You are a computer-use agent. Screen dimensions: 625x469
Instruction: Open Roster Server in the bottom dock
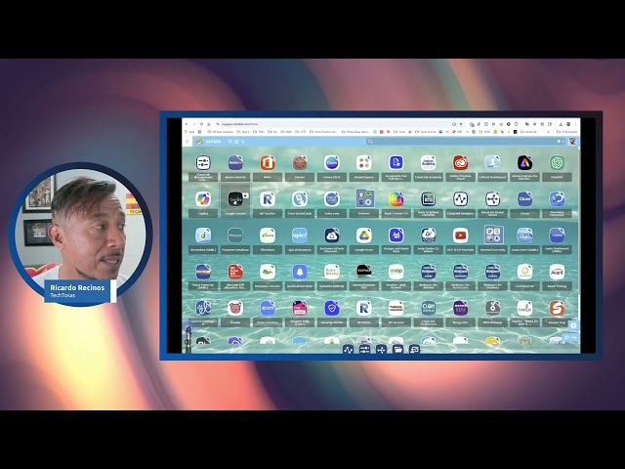coord(381,350)
